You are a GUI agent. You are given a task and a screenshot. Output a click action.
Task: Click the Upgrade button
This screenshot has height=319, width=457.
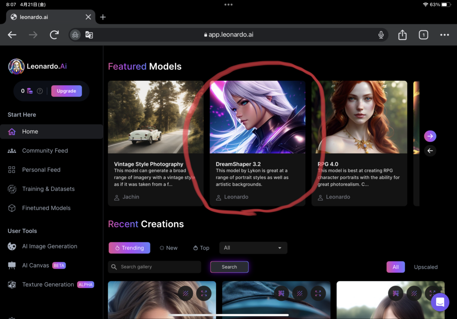tap(66, 91)
